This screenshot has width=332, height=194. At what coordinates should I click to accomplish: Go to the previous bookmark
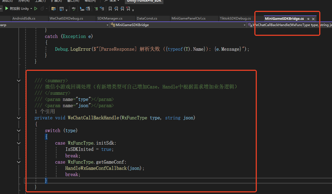click(x=116, y=9)
